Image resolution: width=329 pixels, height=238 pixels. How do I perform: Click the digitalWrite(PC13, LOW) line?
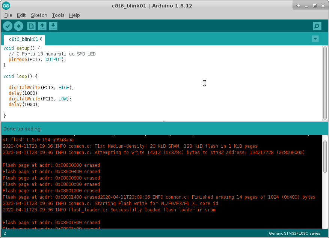40,99
